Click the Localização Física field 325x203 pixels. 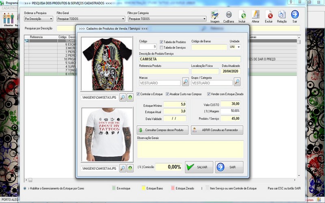[205, 71]
